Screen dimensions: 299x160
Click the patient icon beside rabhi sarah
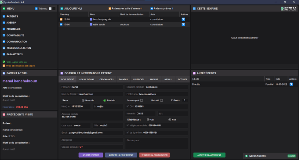point(91,25)
